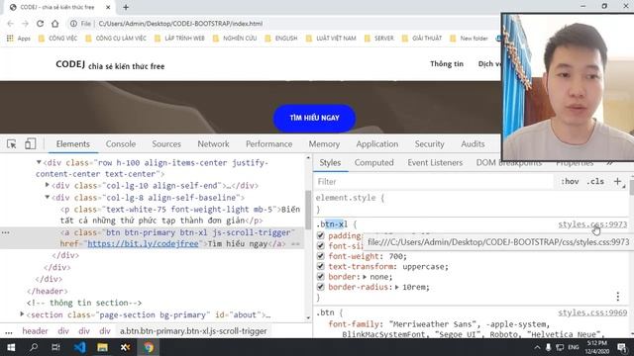Close the CODEJ browser tab
The height and width of the screenshot is (356, 634).
click(x=108, y=7)
